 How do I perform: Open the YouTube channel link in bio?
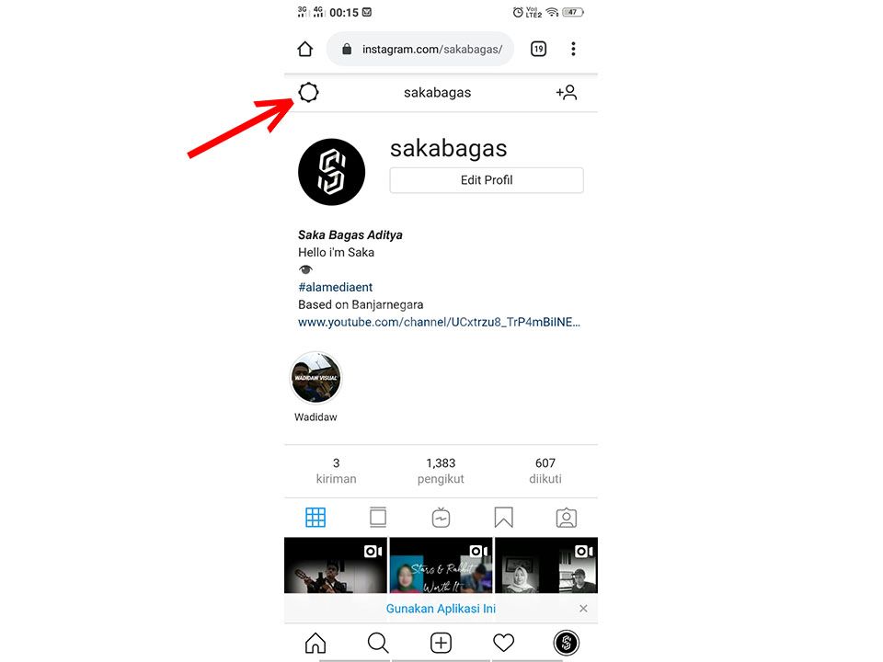pyautogui.click(x=440, y=322)
